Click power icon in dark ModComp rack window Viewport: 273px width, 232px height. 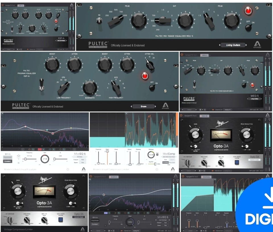pyautogui.click(x=183, y=176)
